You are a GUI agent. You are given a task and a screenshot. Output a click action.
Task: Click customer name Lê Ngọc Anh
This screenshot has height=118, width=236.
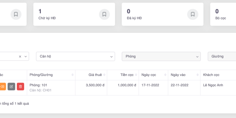213,85
